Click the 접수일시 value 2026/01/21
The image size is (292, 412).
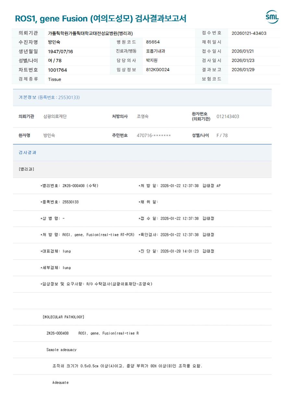(243, 51)
